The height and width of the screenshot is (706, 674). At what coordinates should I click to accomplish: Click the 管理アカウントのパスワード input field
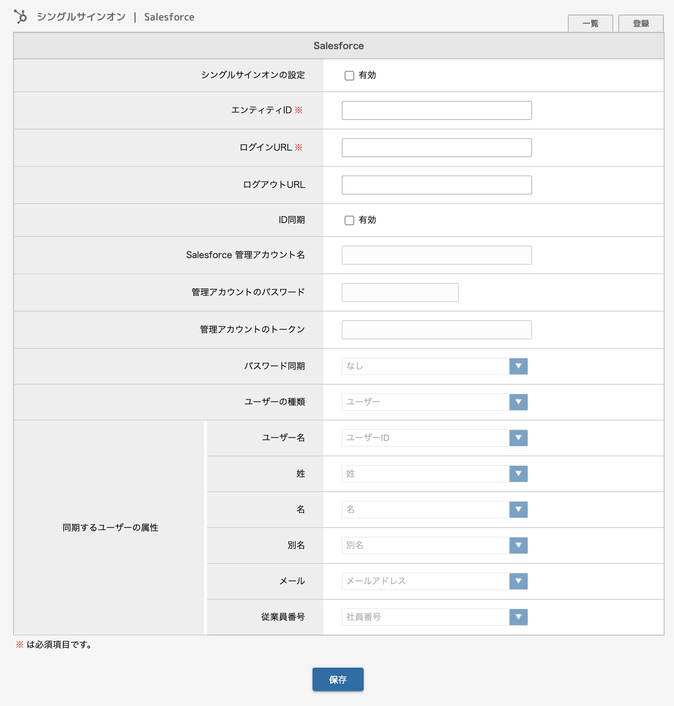pyautogui.click(x=400, y=292)
